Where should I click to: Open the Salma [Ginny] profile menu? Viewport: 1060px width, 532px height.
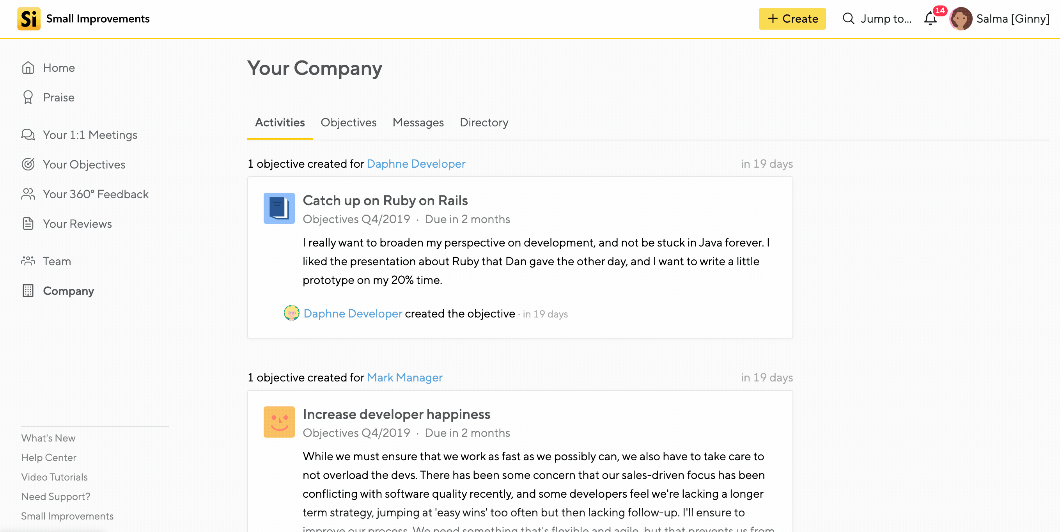[x=1000, y=18]
